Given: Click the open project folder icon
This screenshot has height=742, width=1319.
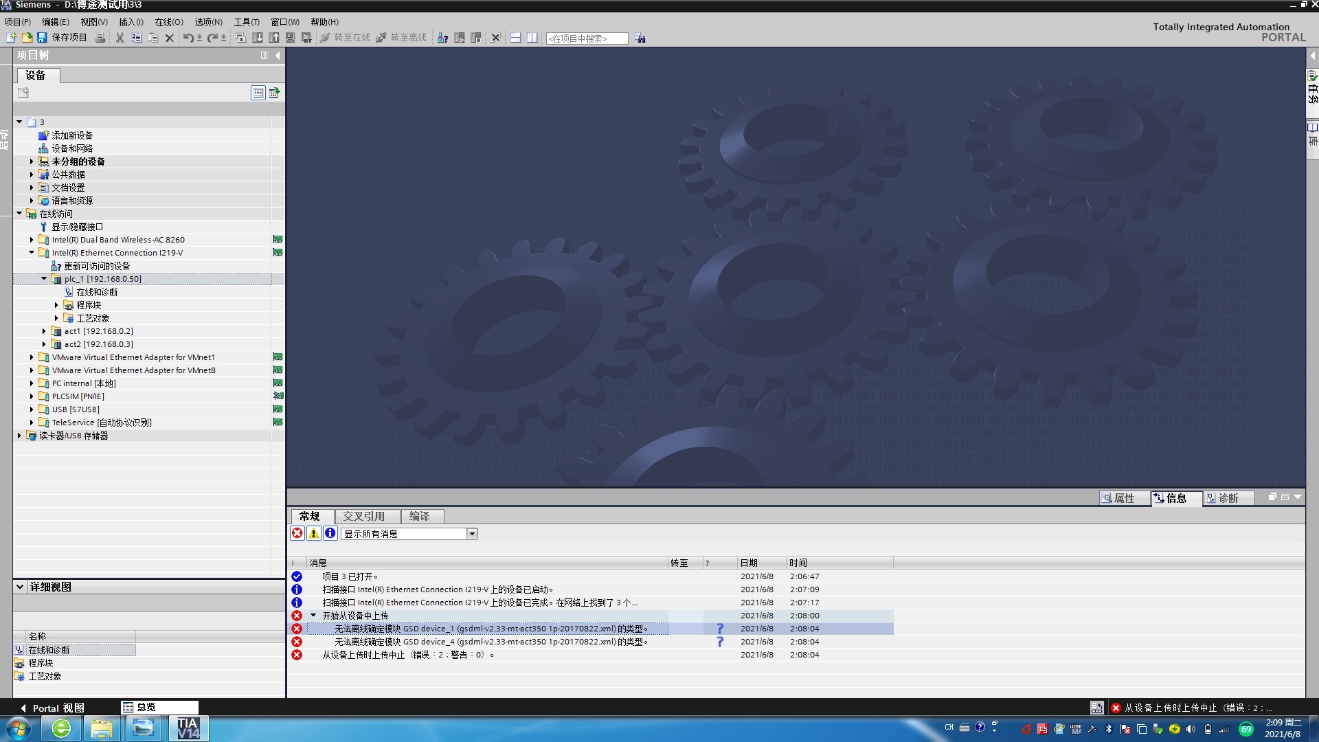Looking at the screenshot, I should [27, 38].
